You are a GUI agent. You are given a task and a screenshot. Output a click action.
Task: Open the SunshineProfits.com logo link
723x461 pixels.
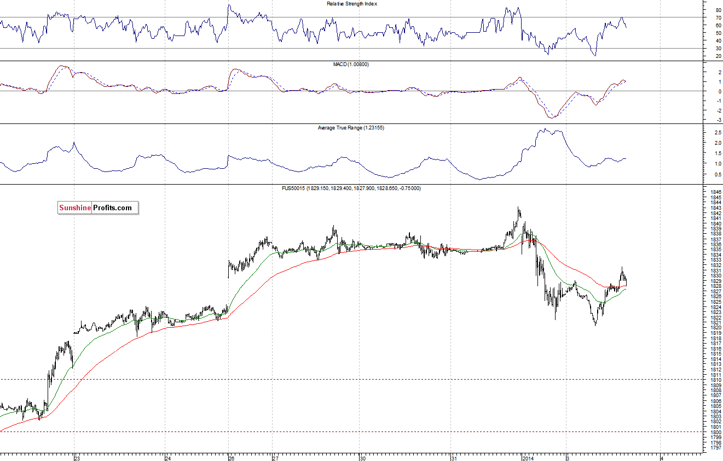98,208
